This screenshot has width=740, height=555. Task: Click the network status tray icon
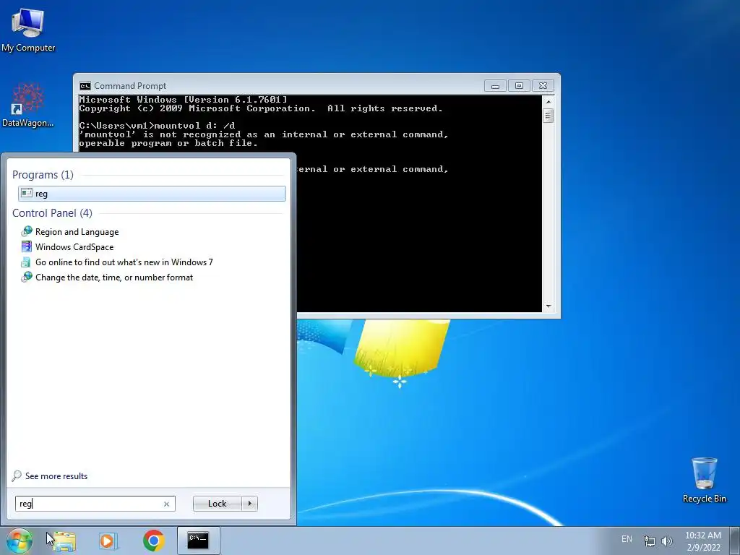coord(650,541)
